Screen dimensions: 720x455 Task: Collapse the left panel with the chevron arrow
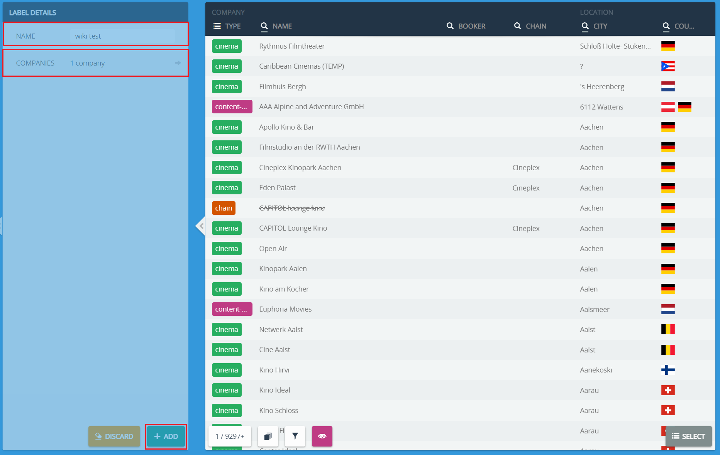point(200,226)
